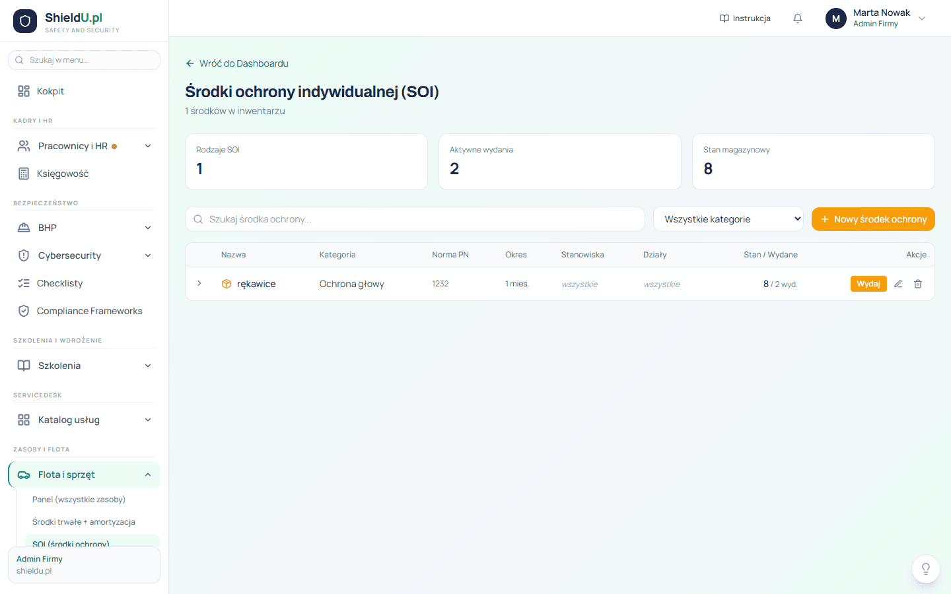Click the Flota i sprzęt car icon
This screenshot has height=594, width=951.
coord(24,475)
